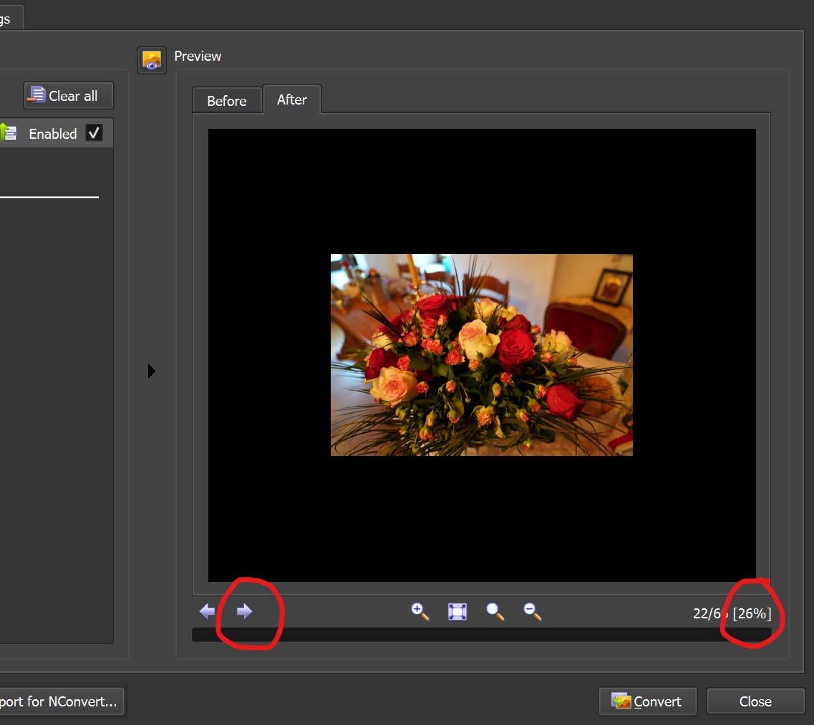Uncheck the Enabled checkbox
Screen dimensions: 814x725
(94, 133)
